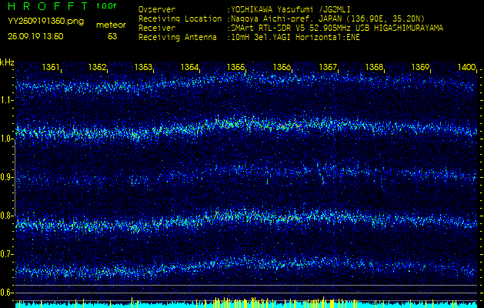Click the HROFFT program title
The height and width of the screenshot is (308, 484).
[x=48, y=5]
